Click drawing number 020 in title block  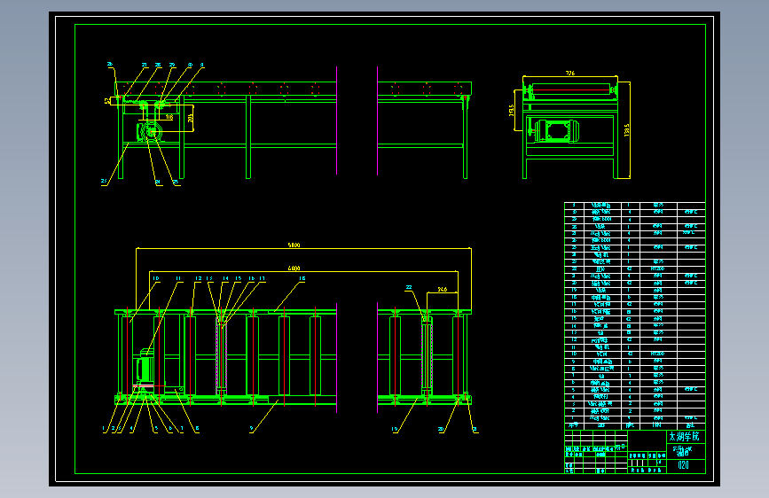(683, 465)
